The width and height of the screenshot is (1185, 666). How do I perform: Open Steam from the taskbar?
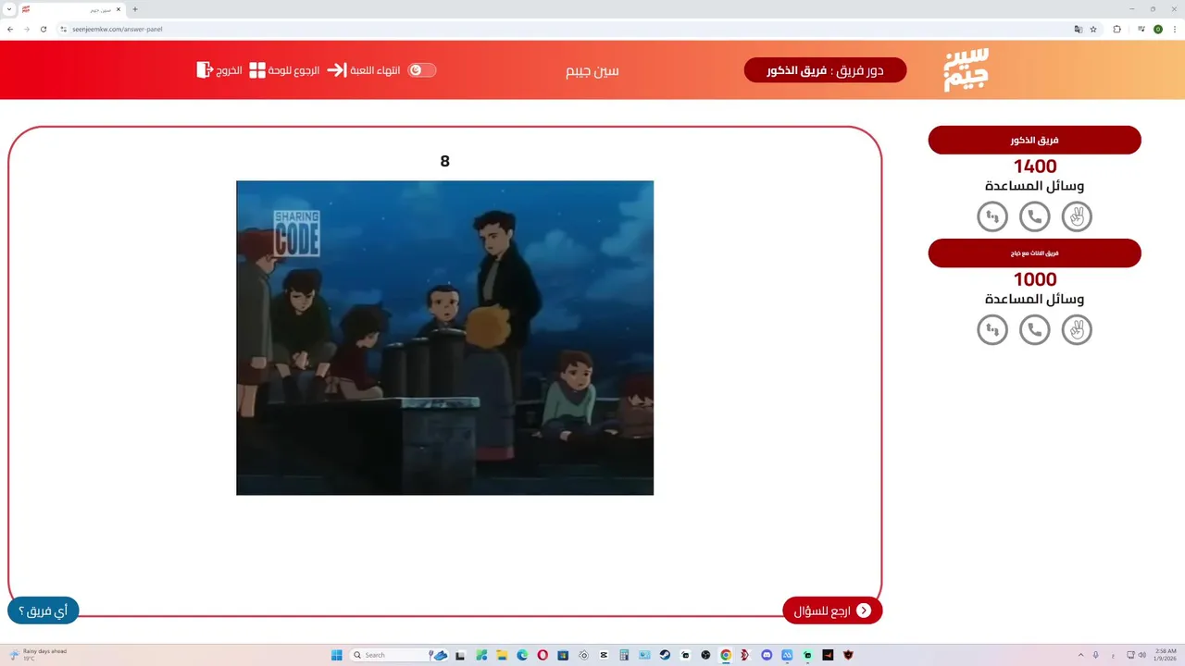coord(665,655)
